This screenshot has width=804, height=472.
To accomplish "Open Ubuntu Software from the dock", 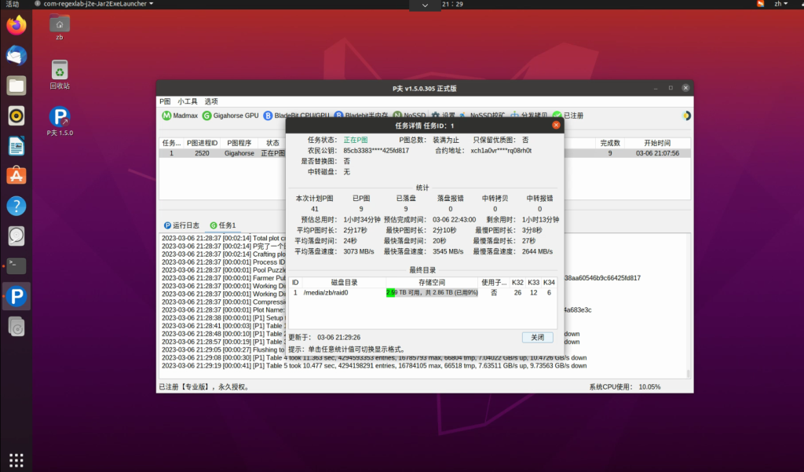I will pyautogui.click(x=16, y=175).
